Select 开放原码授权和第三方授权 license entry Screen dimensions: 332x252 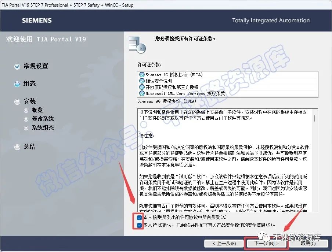(x=228, y=87)
